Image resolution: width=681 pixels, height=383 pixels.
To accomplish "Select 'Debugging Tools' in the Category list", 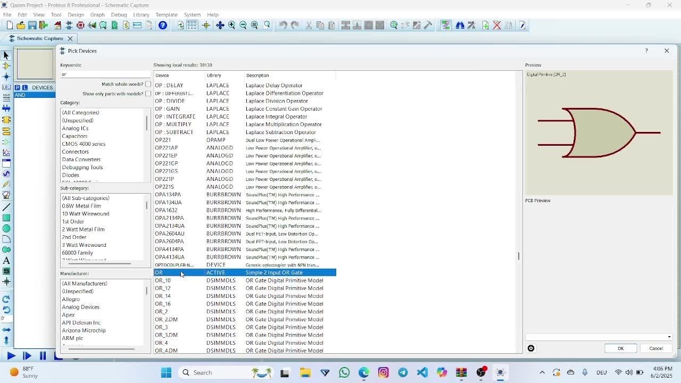I will tap(82, 167).
